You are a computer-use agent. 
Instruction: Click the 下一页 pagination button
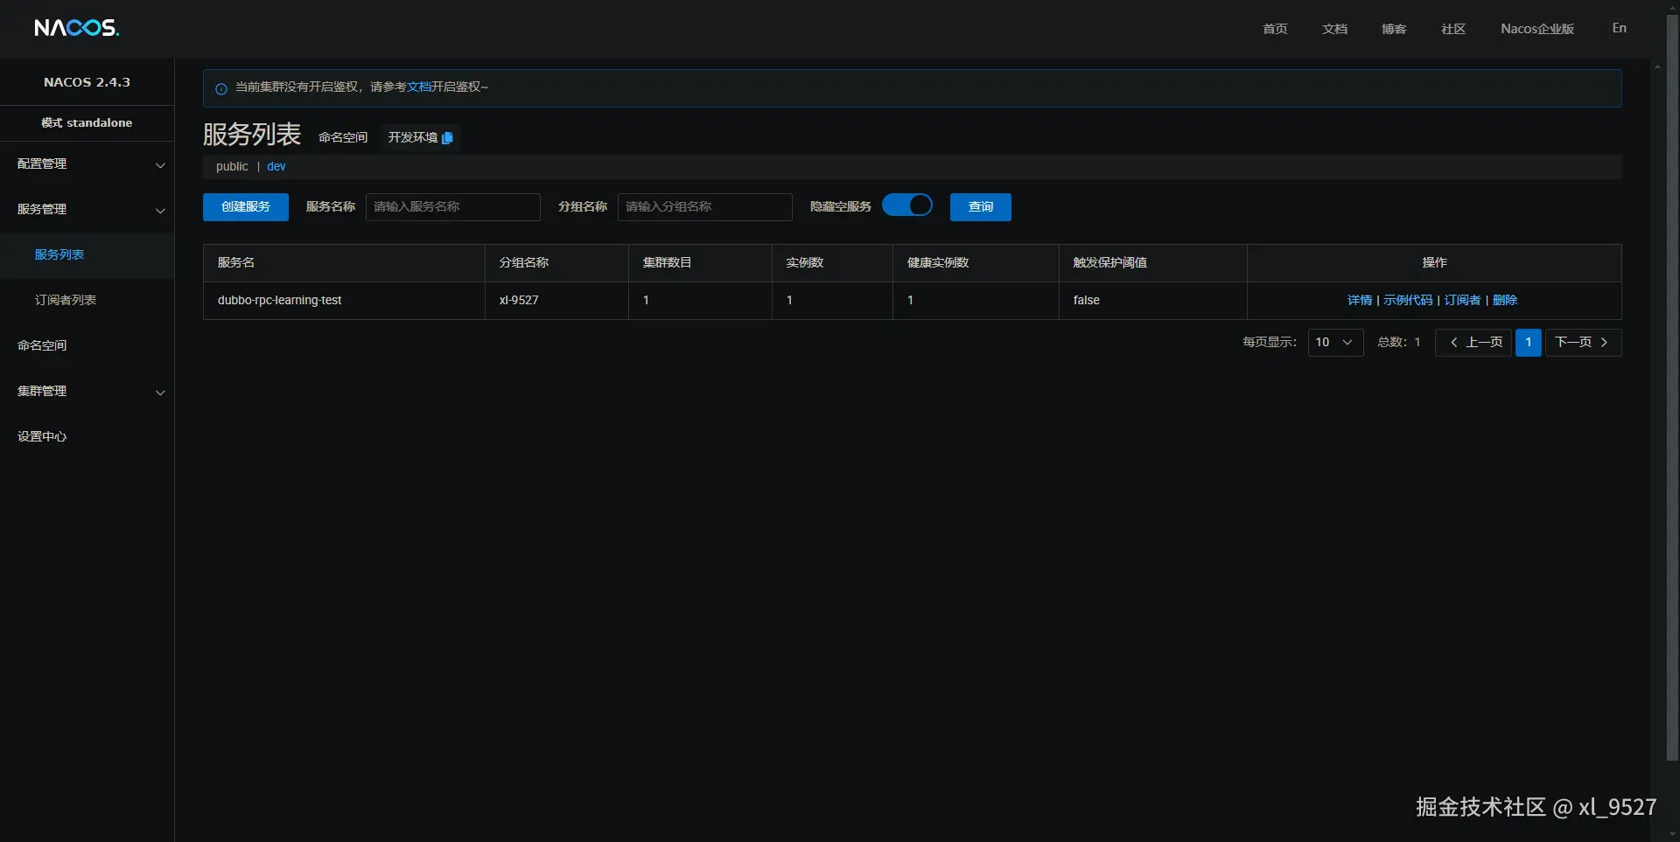(x=1584, y=343)
